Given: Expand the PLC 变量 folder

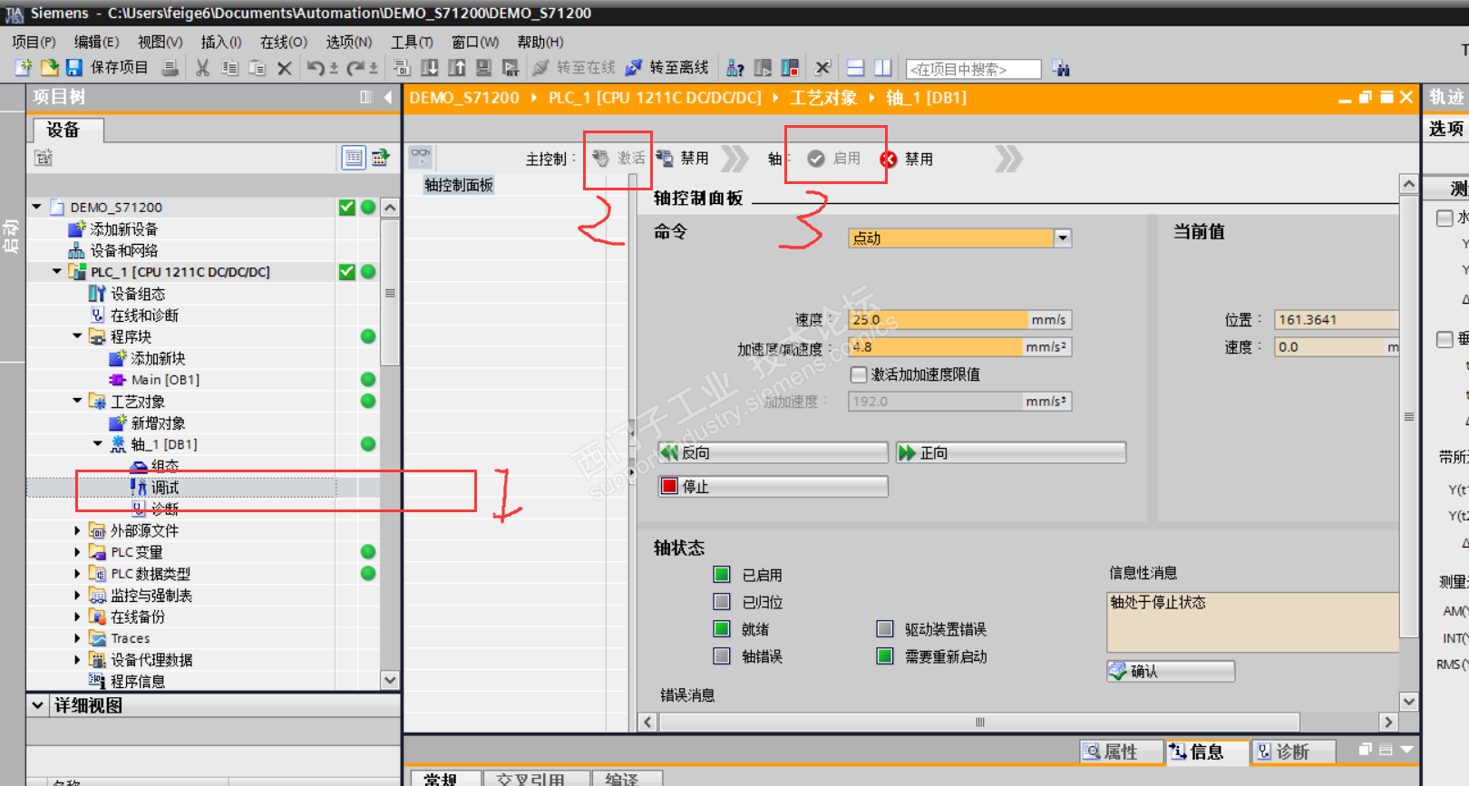Looking at the screenshot, I should point(77,551).
